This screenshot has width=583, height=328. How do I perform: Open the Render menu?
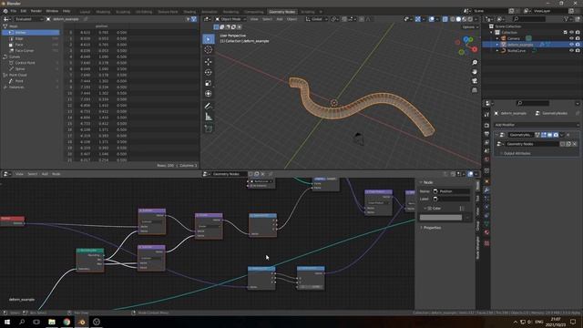[x=36, y=11]
